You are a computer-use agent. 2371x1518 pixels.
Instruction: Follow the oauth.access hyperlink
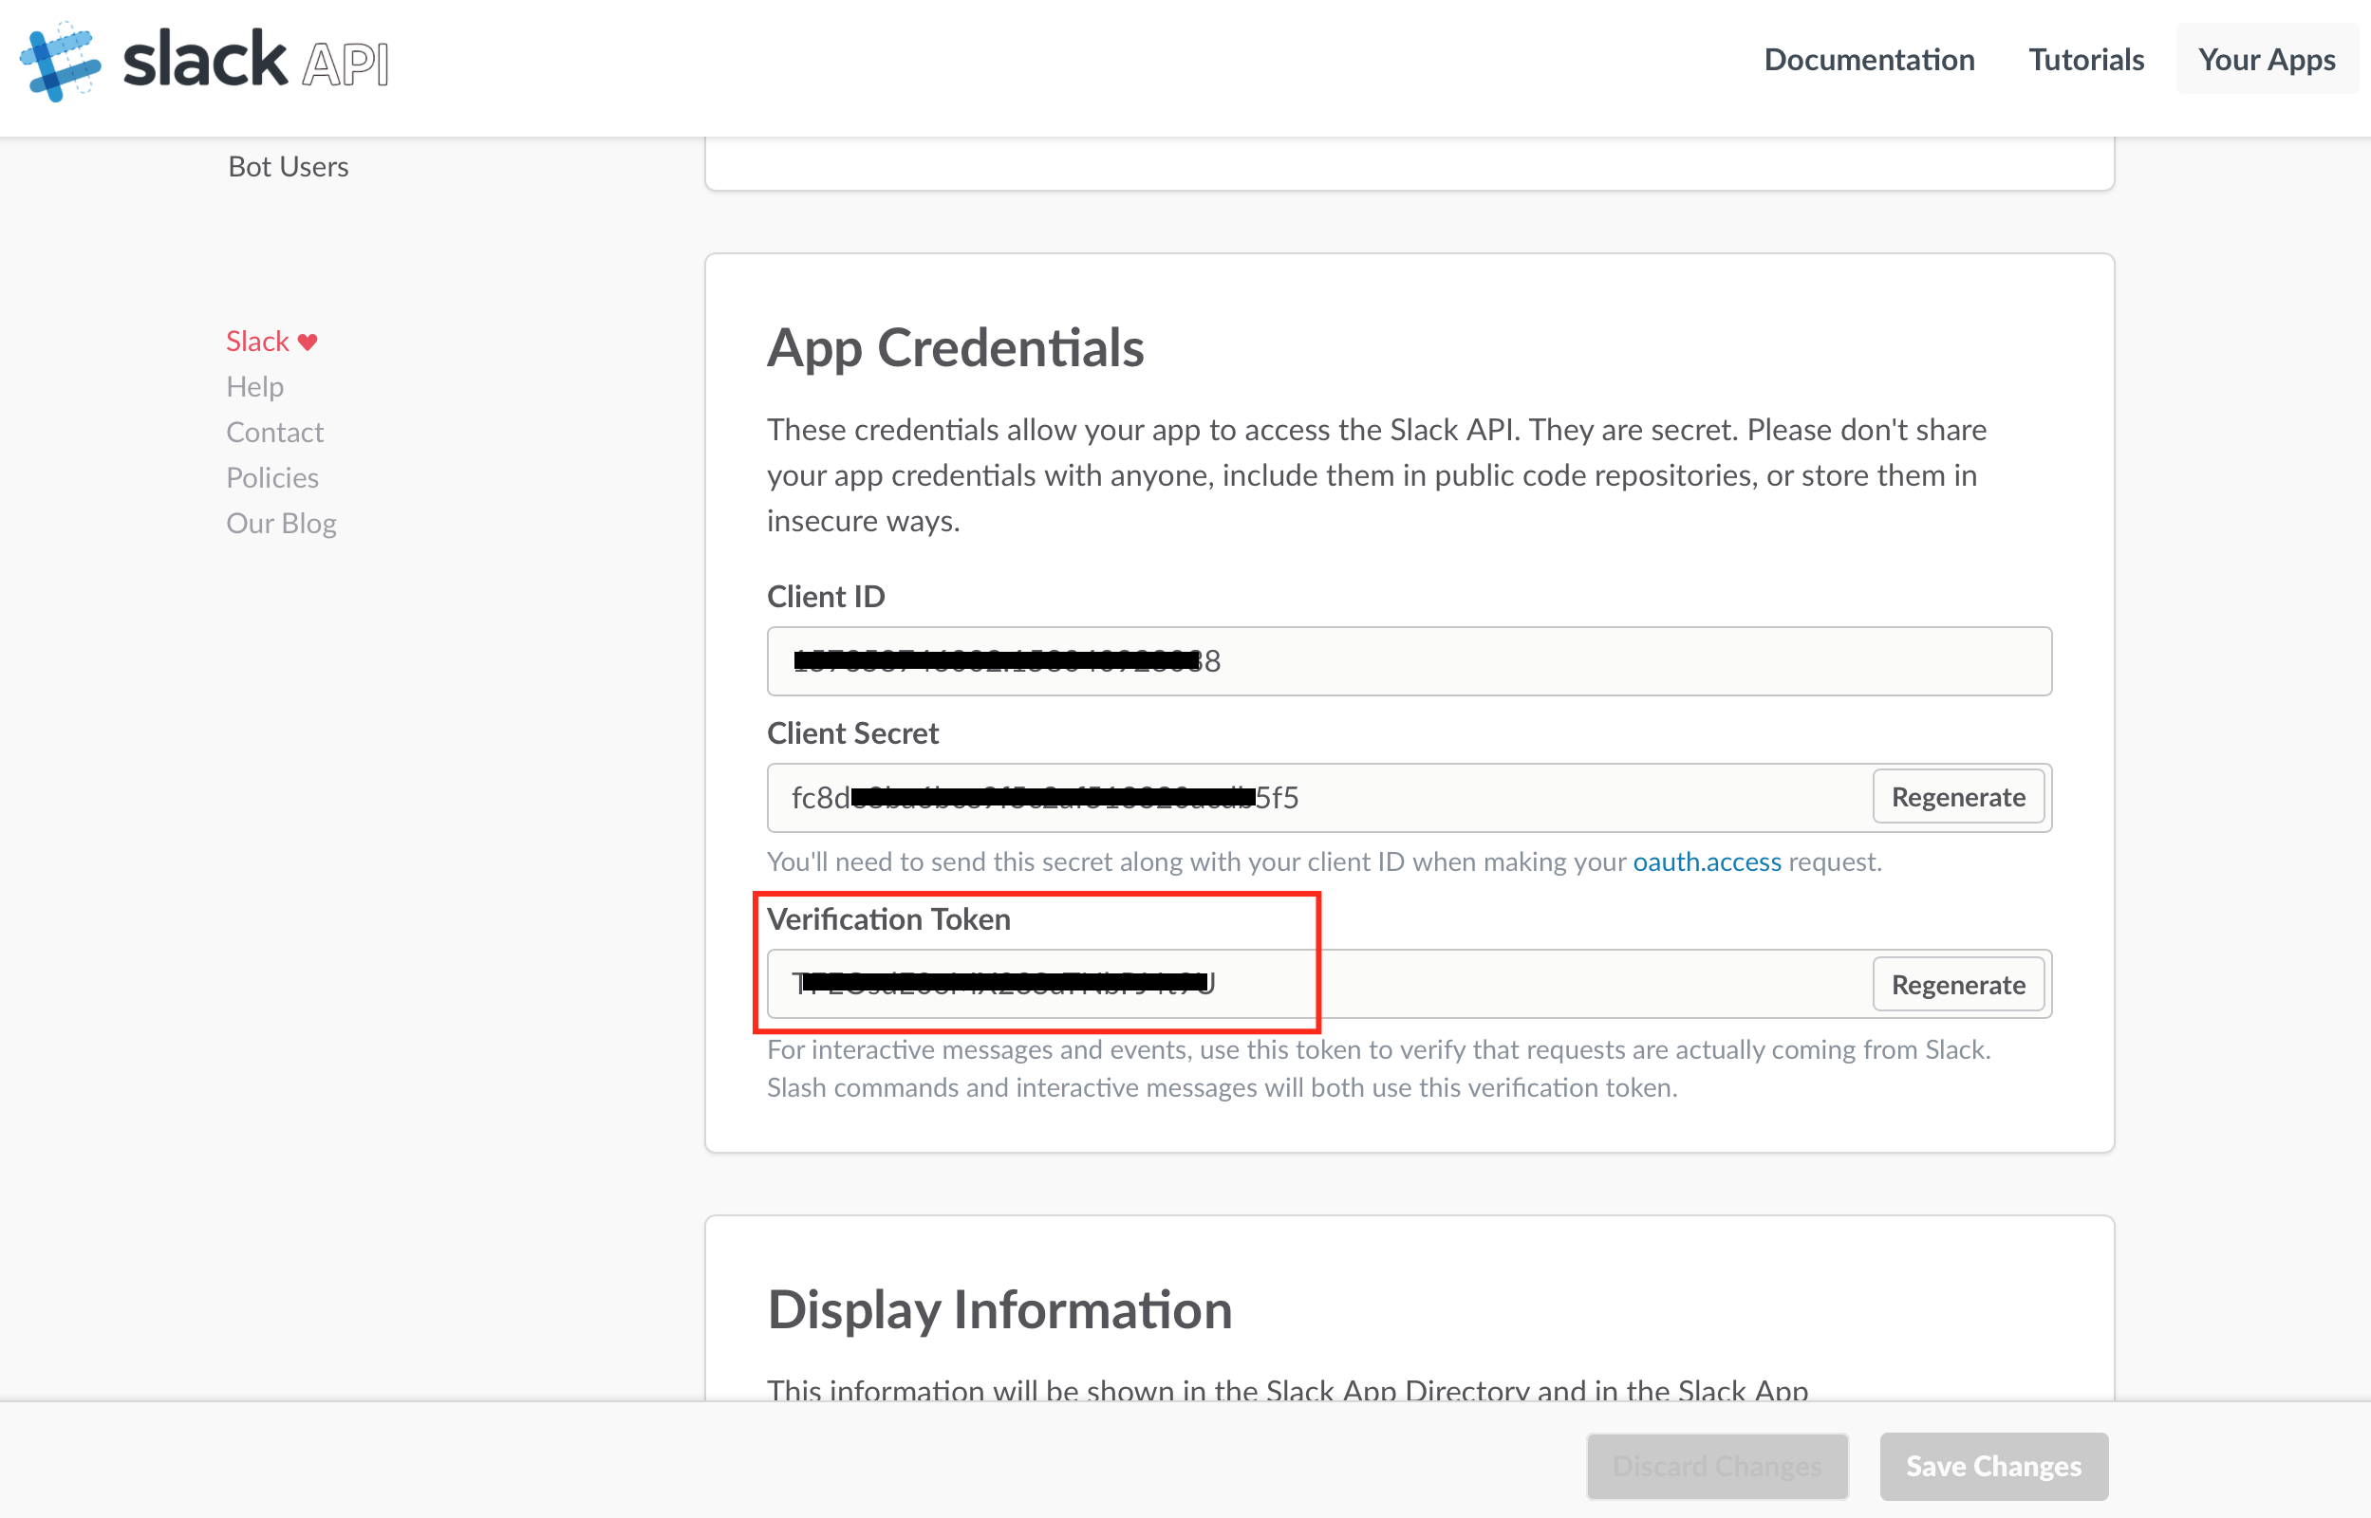pos(1706,861)
